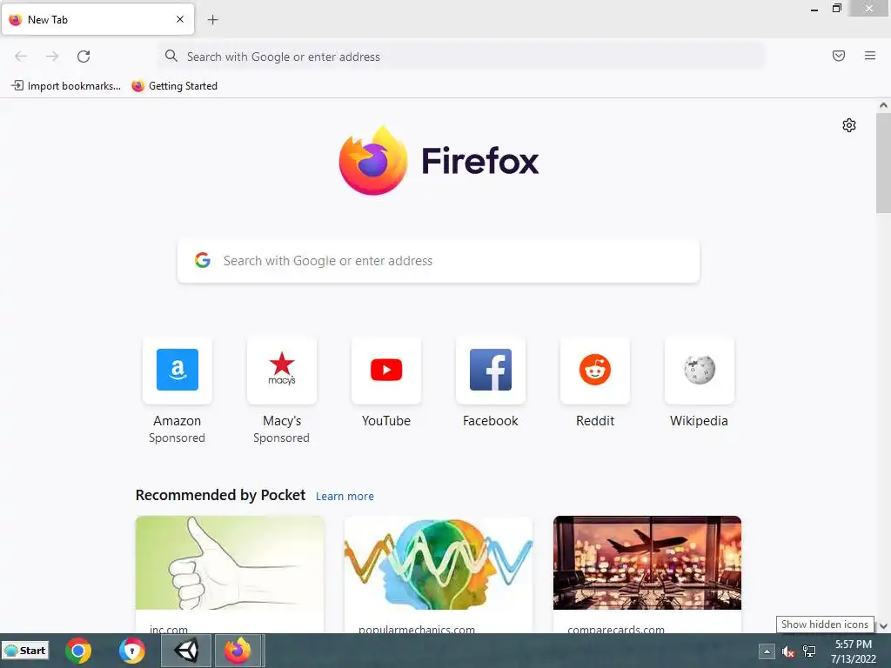
Task: Focus the address bar search field
Action: pos(461,57)
